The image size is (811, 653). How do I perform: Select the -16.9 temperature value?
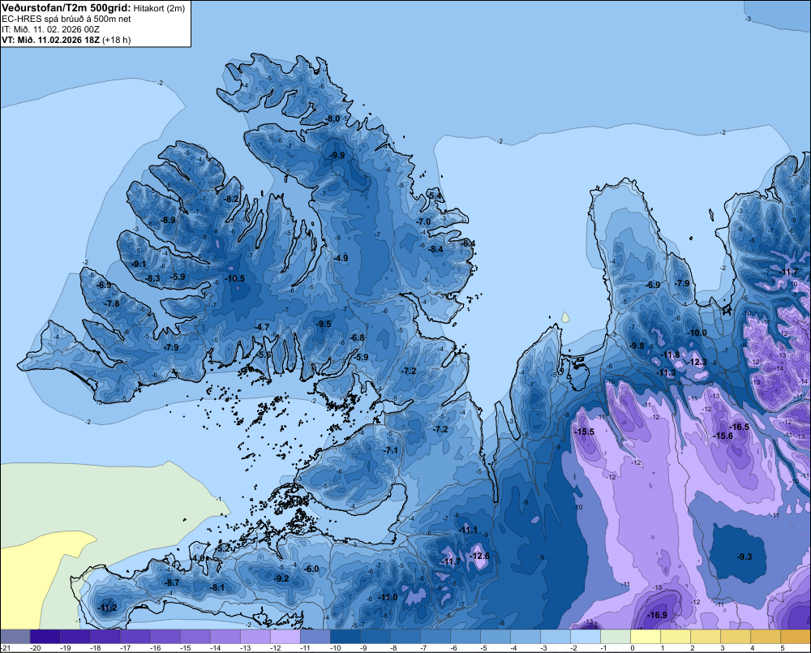pos(657,615)
